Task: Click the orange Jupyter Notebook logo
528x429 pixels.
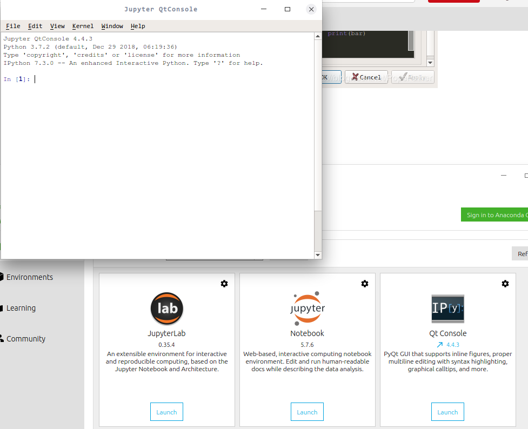Action: [307, 308]
